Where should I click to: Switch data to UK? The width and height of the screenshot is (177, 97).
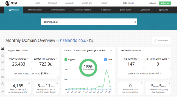pos(132,3)
